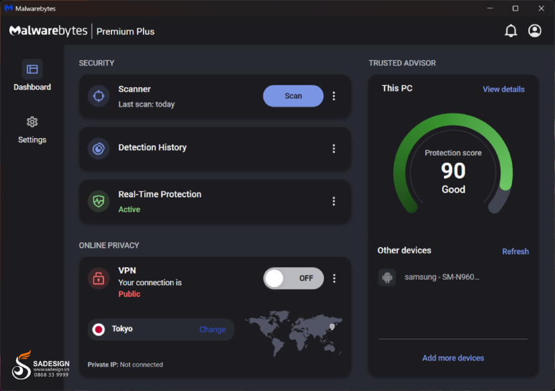Turn on the VPN toggle switch
This screenshot has width=555, height=391.
294,278
